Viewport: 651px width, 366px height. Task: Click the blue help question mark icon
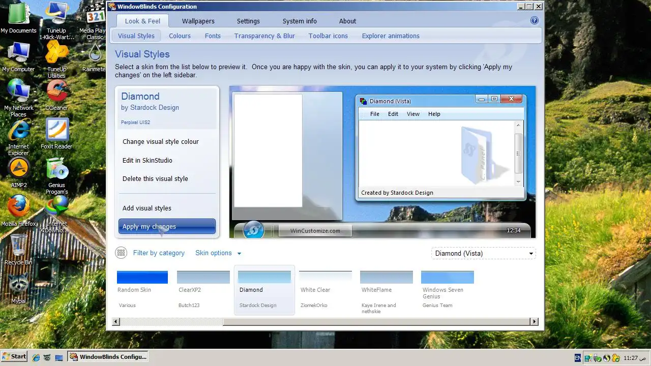[534, 20]
